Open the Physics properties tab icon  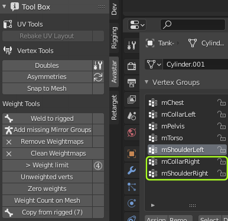click(x=132, y=203)
